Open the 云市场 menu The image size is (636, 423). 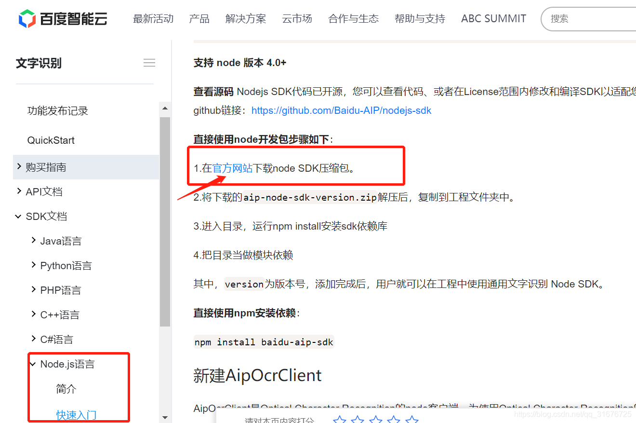pos(297,19)
